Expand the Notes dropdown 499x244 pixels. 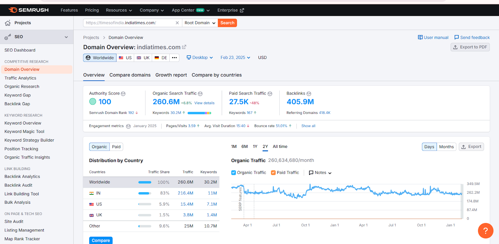(320, 173)
